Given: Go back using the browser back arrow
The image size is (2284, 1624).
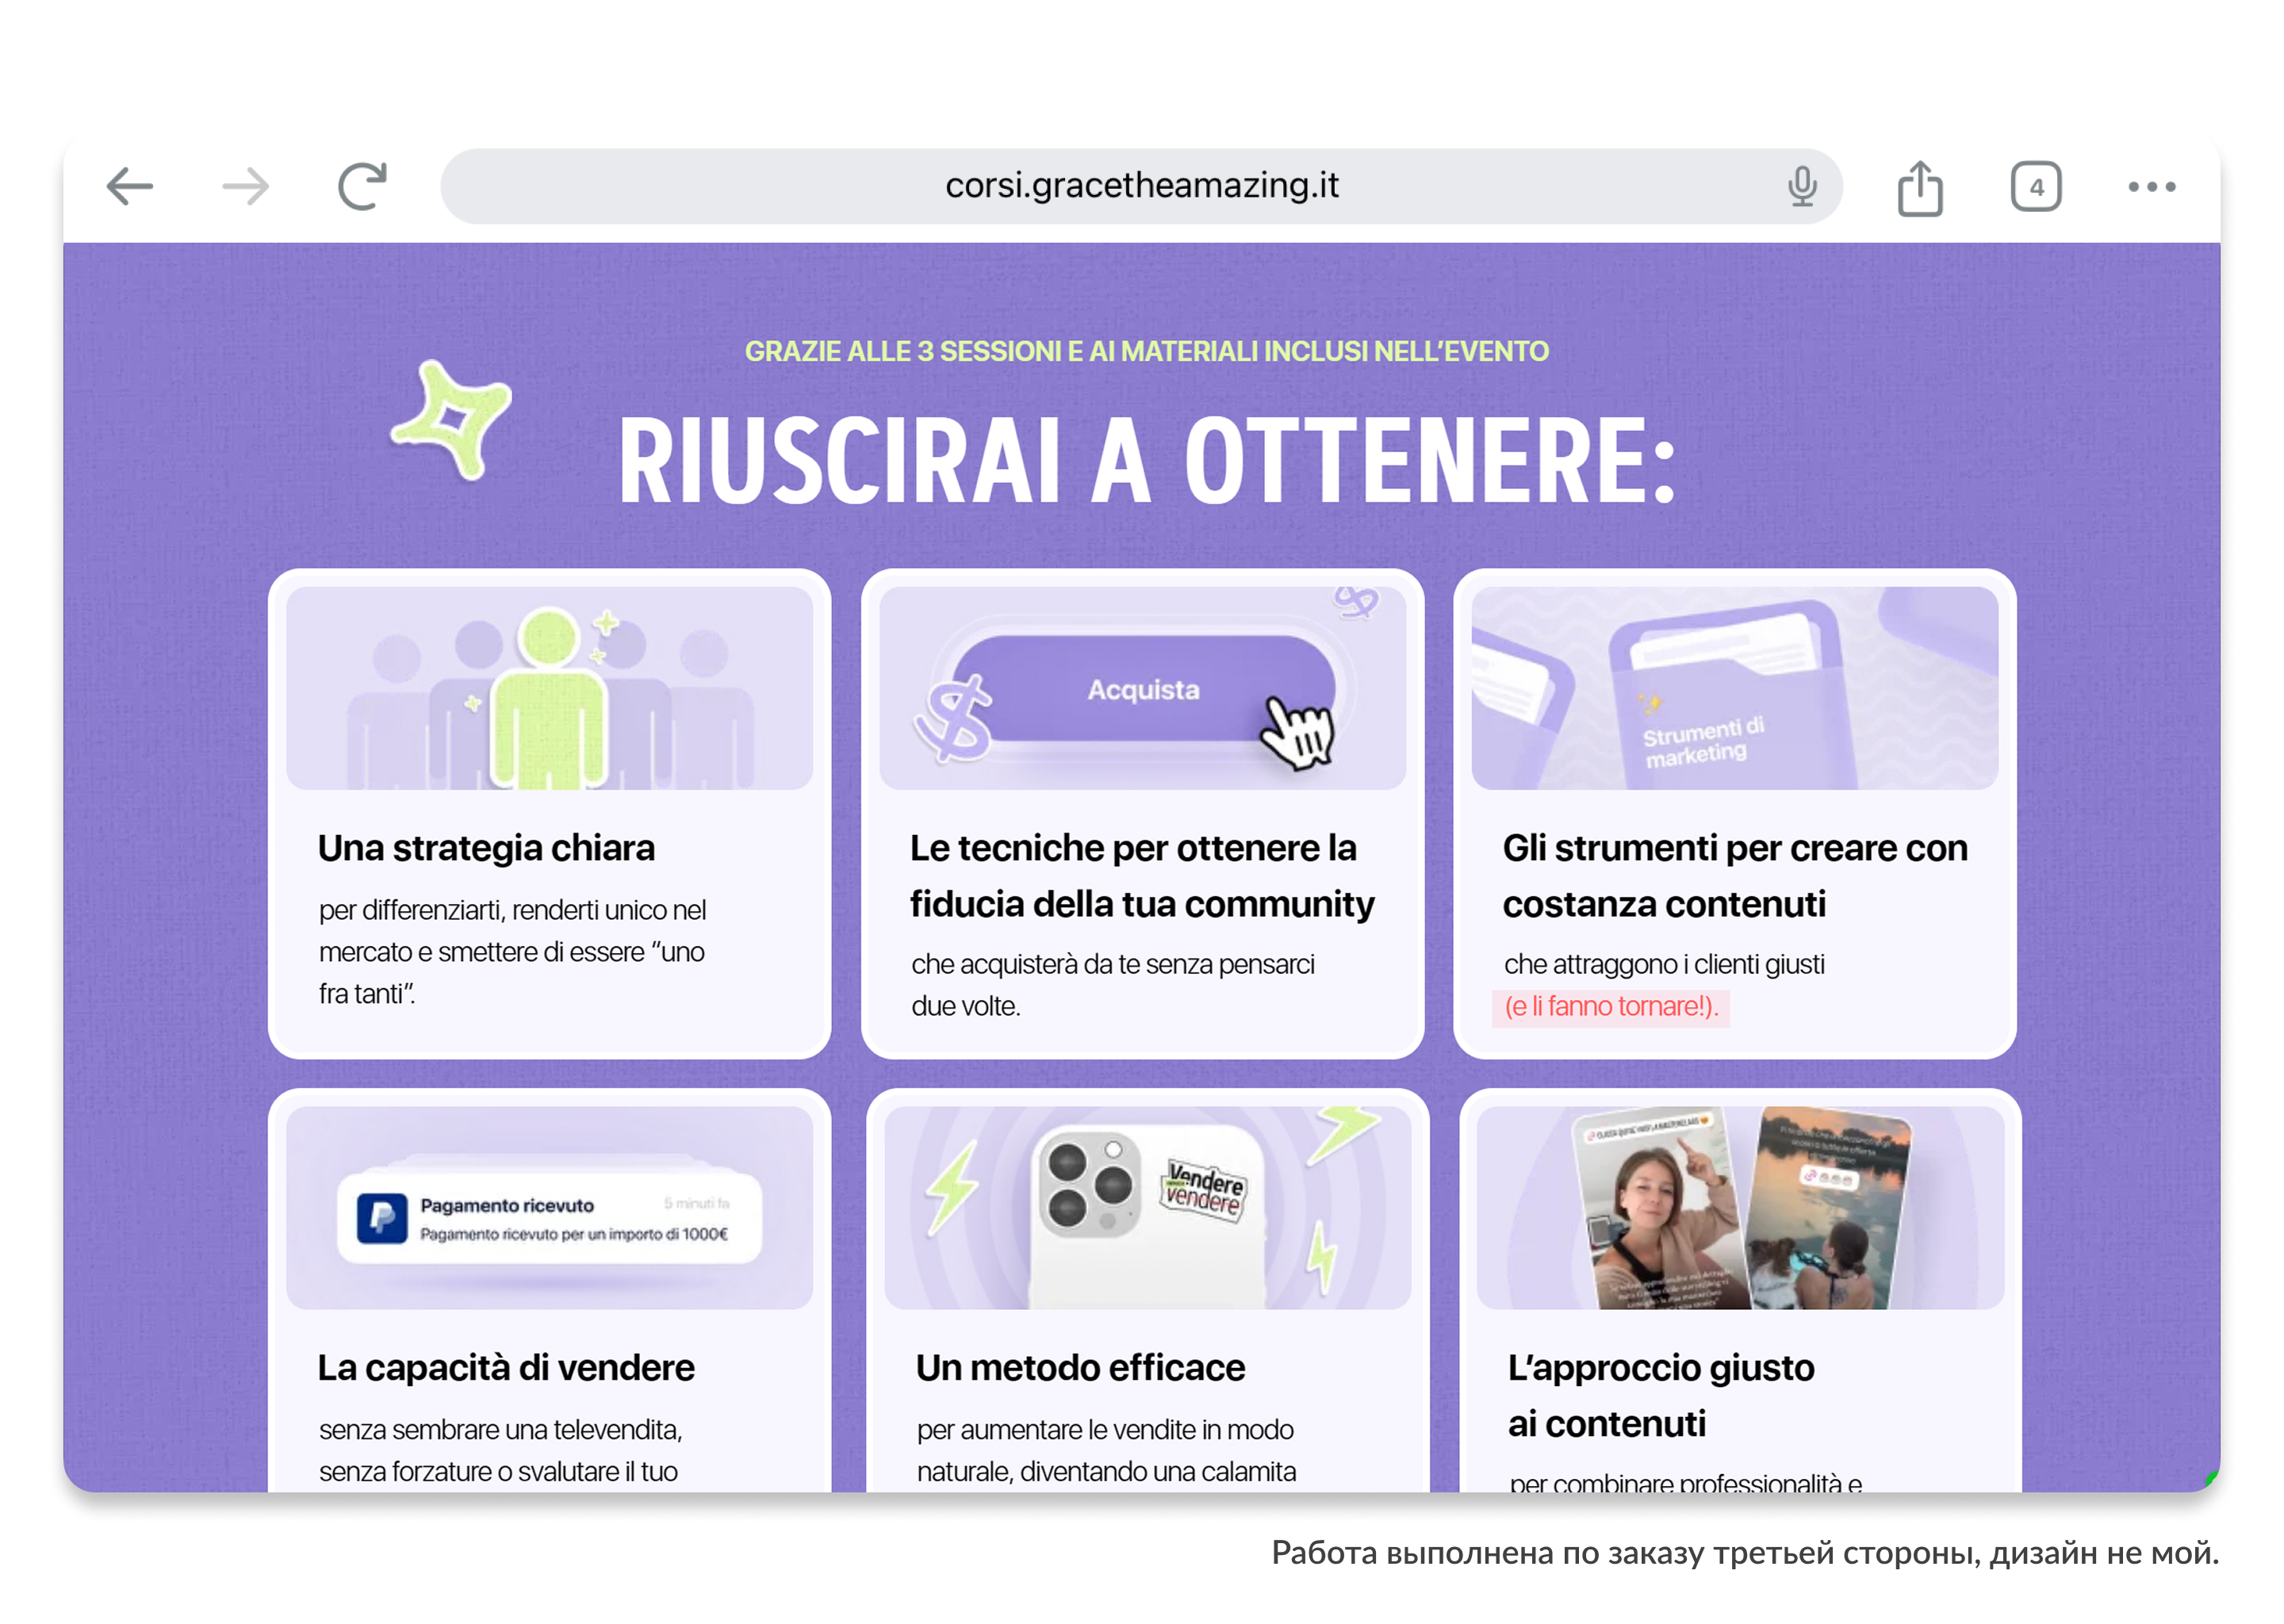Looking at the screenshot, I should click(x=130, y=187).
